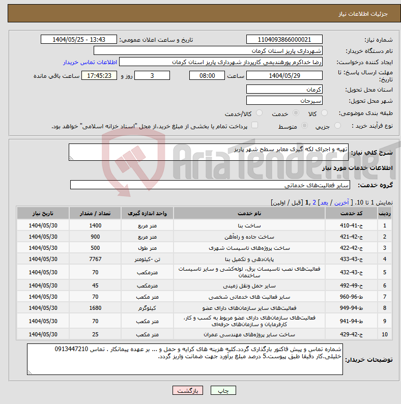This screenshot has width=401, height=404.
Task: Click the deadline date field 1404/05/29
Action: pos(284,75)
